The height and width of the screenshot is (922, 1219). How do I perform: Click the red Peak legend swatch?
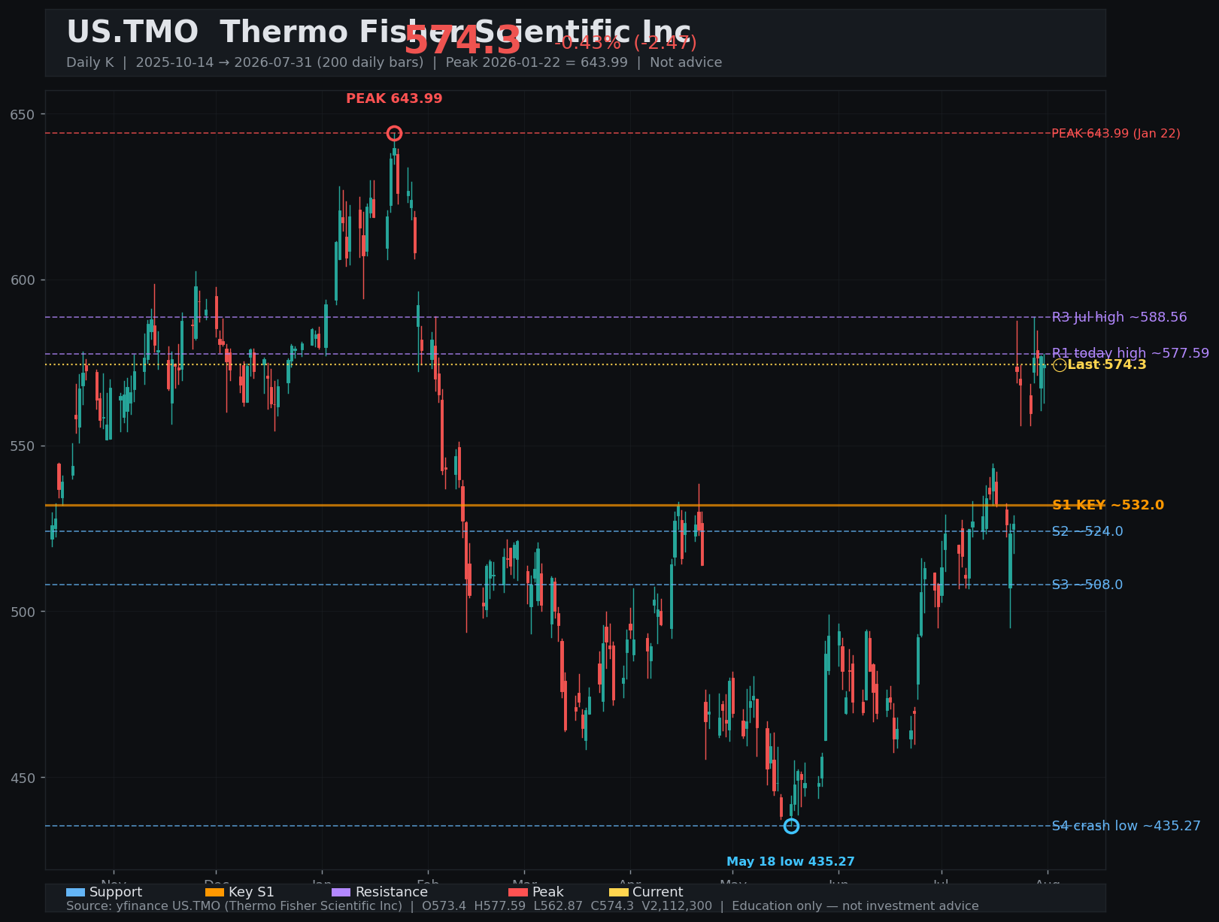pos(518,892)
